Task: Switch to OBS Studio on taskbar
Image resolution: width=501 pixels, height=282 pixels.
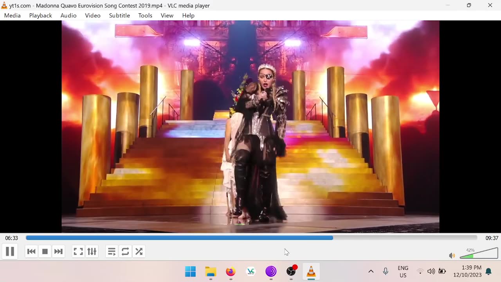Action: coord(291,271)
